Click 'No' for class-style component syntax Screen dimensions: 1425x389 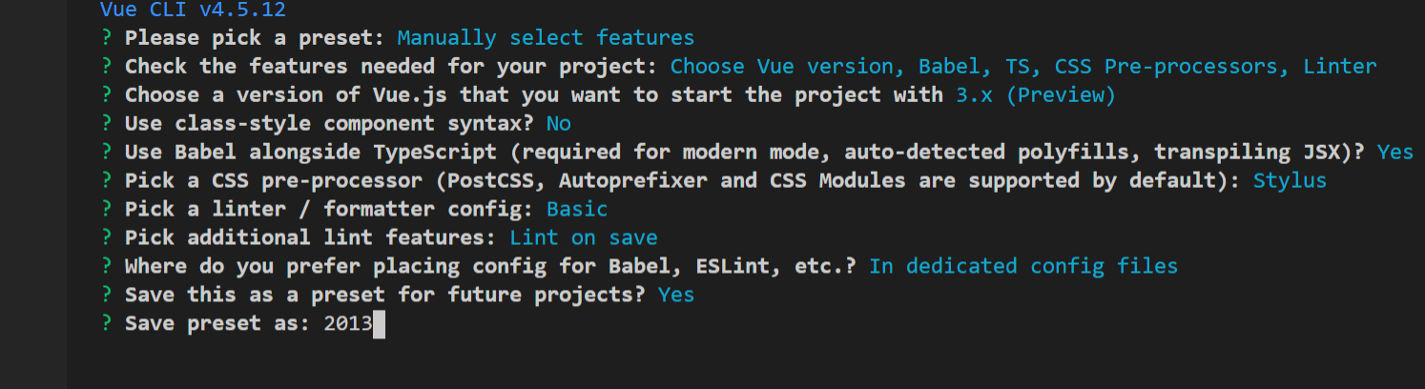pyautogui.click(x=559, y=124)
